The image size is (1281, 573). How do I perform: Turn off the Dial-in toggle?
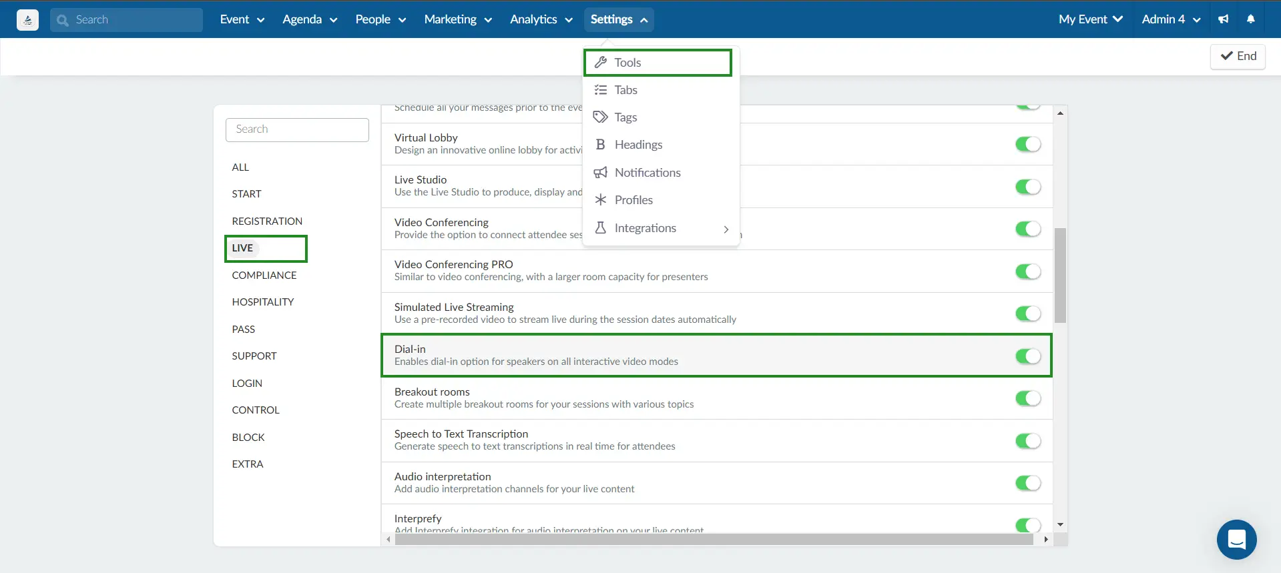[1028, 356]
